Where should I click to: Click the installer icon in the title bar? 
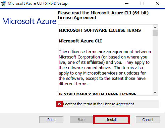point(3,3)
